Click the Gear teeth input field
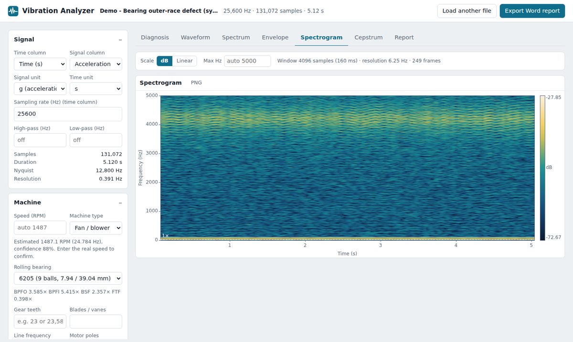The height and width of the screenshot is (342, 573). click(x=40, y=321)
